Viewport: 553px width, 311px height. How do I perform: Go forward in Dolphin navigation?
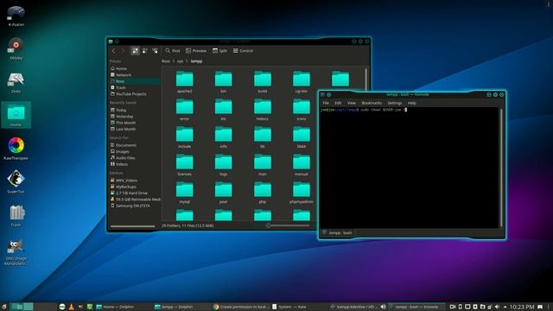pos(123,51)
